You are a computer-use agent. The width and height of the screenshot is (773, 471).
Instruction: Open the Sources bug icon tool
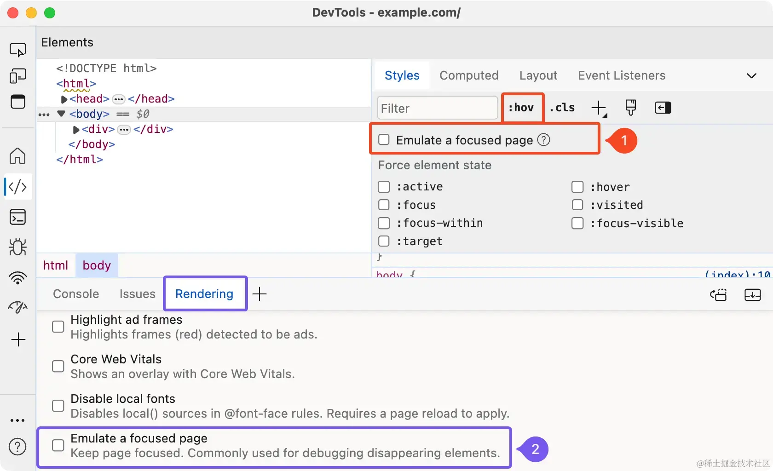(x=18, y=247)
